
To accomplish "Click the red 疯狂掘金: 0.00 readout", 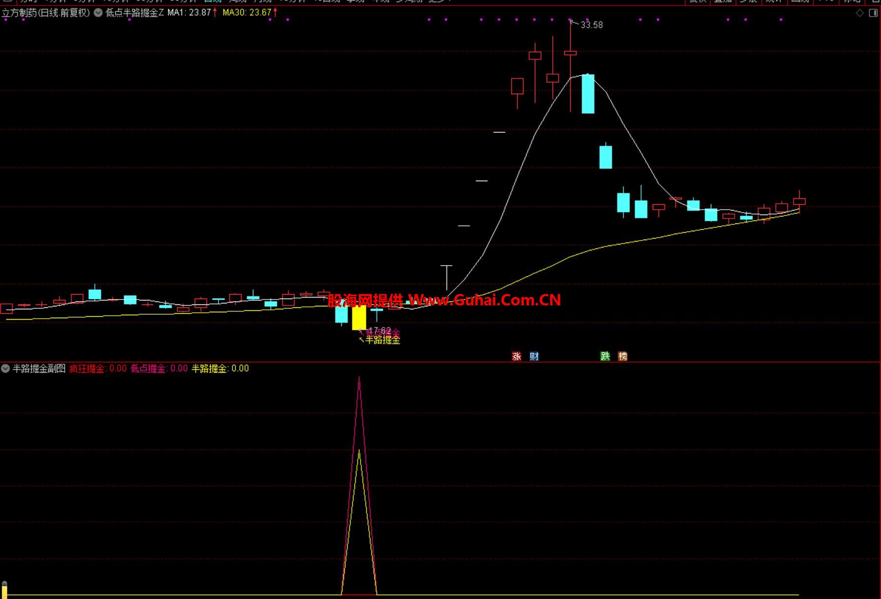I will pos(98,368).
